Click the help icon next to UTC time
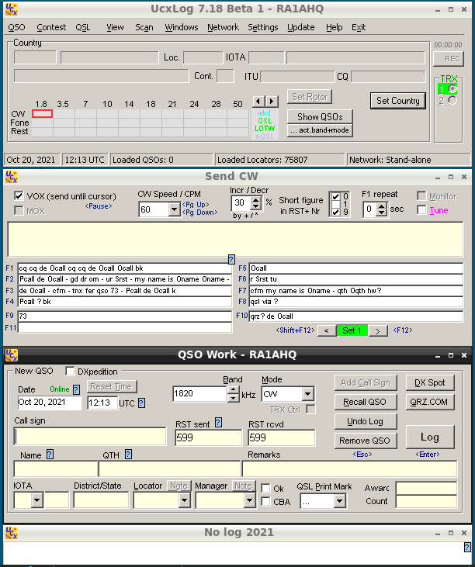Image resolution: width=475 pixels, height=567 pixels. point(142,403)
